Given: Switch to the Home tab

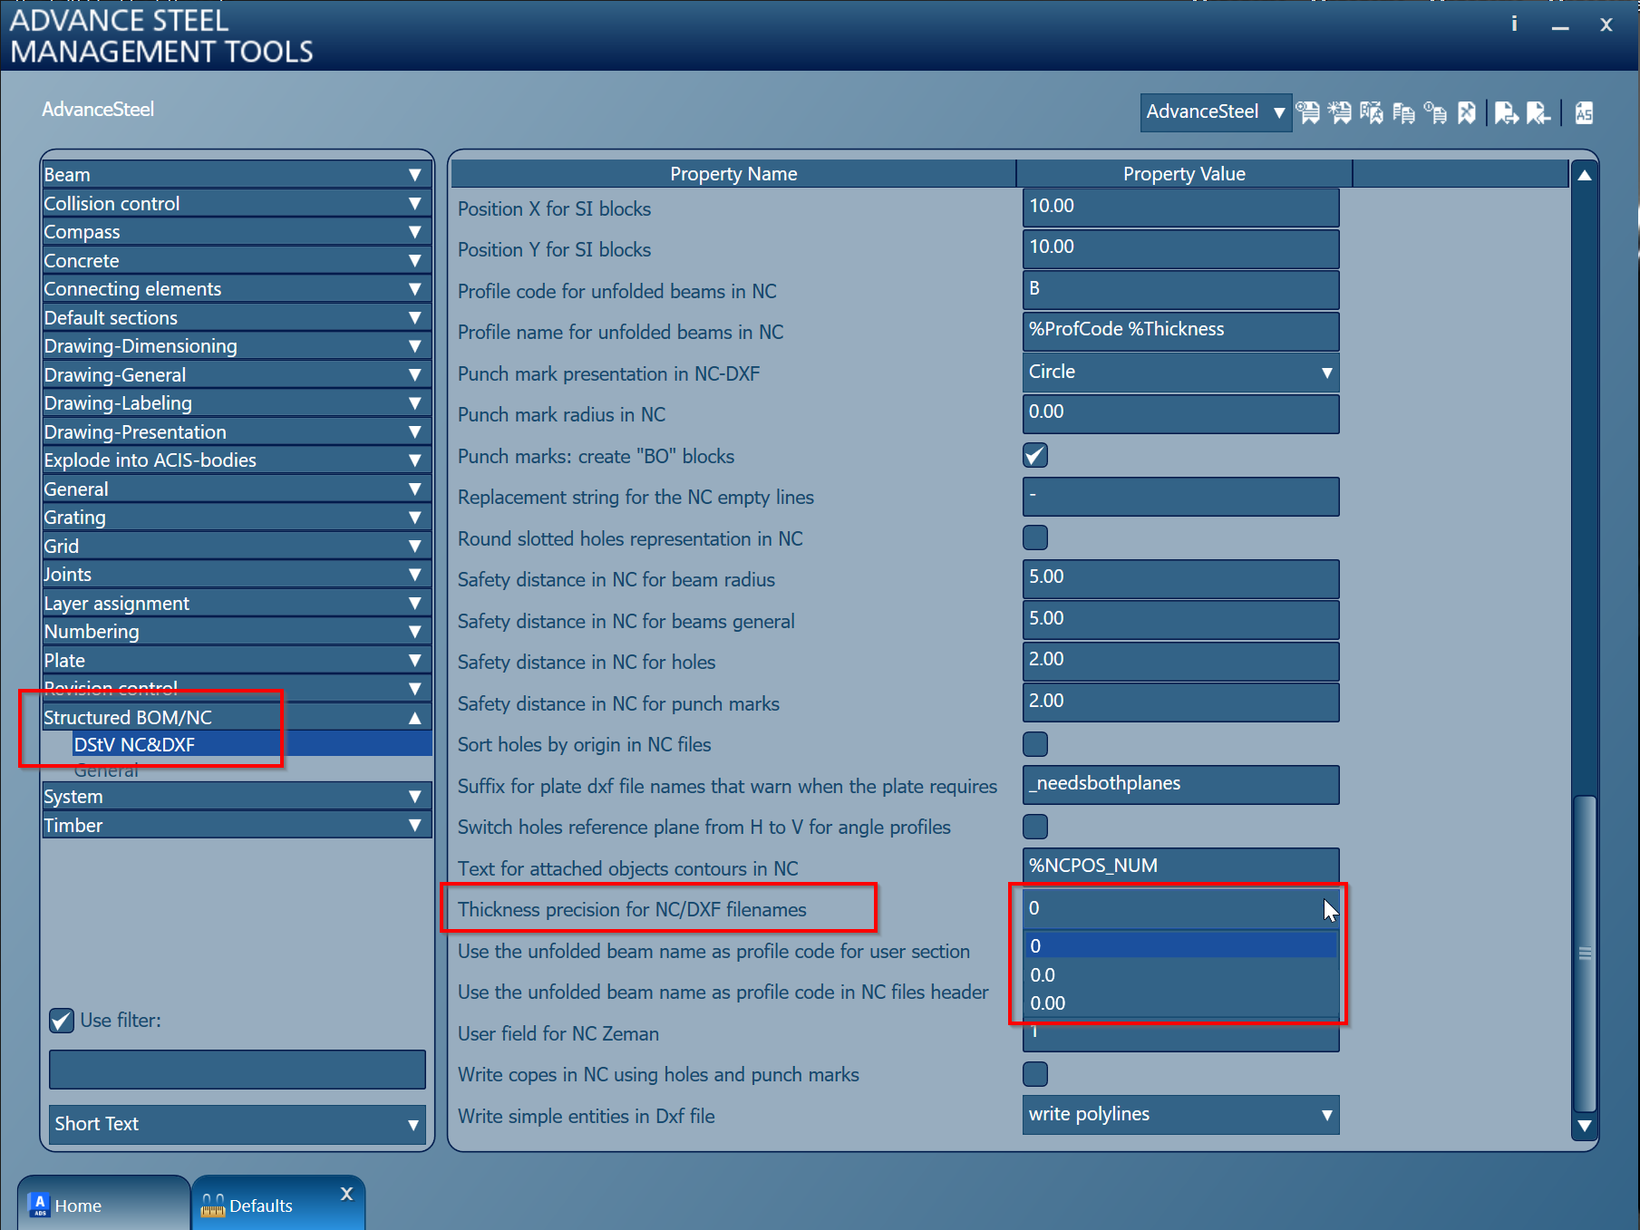Looking at the screenshot, I should pyautogui.click(x=103, y=1205).
